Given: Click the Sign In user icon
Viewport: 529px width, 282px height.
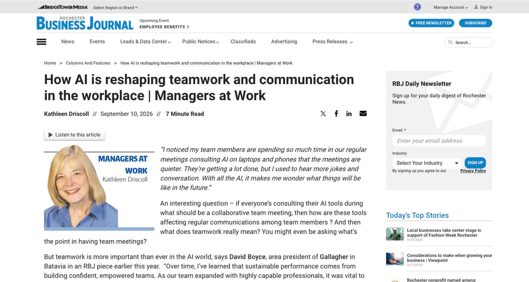Looking at the screenshot, I should (476, 7).
